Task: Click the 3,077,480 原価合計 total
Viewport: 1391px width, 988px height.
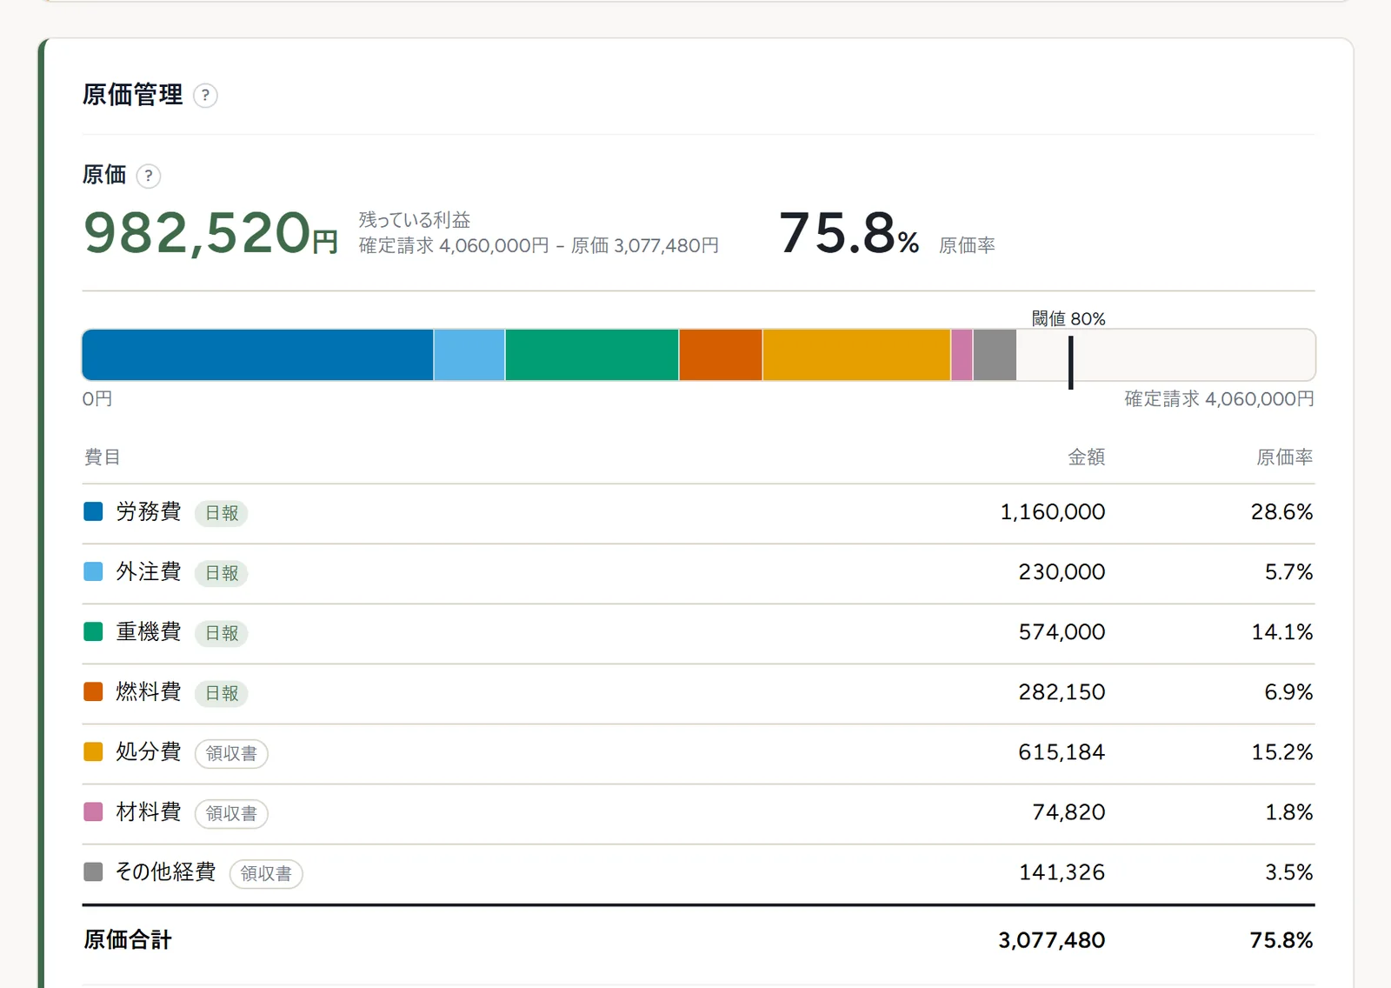Action: [x=1052, y=939]
